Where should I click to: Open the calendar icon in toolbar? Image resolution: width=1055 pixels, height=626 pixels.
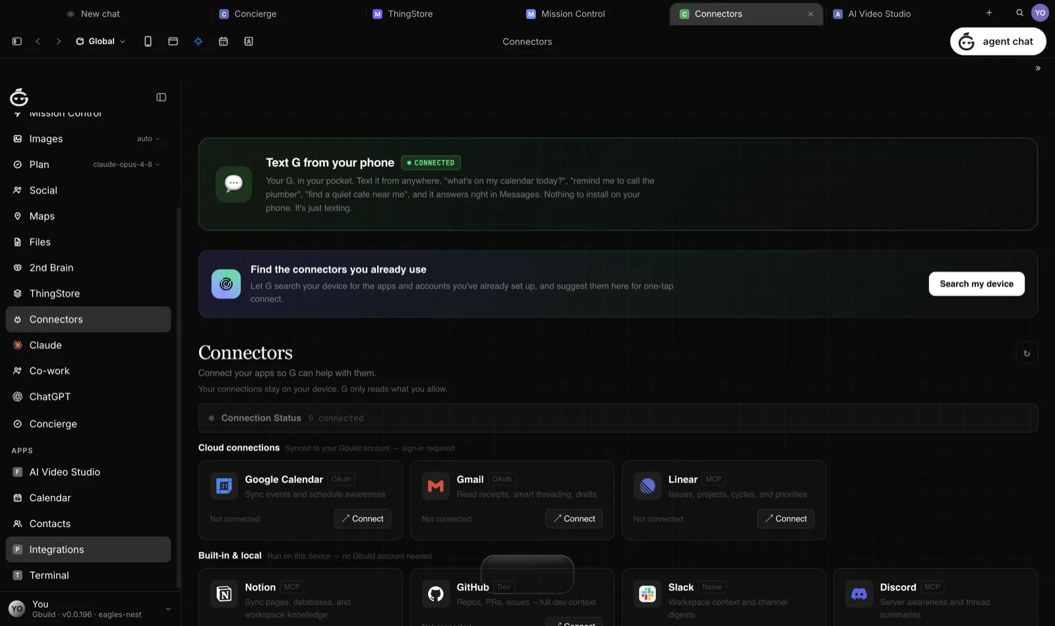224,41
